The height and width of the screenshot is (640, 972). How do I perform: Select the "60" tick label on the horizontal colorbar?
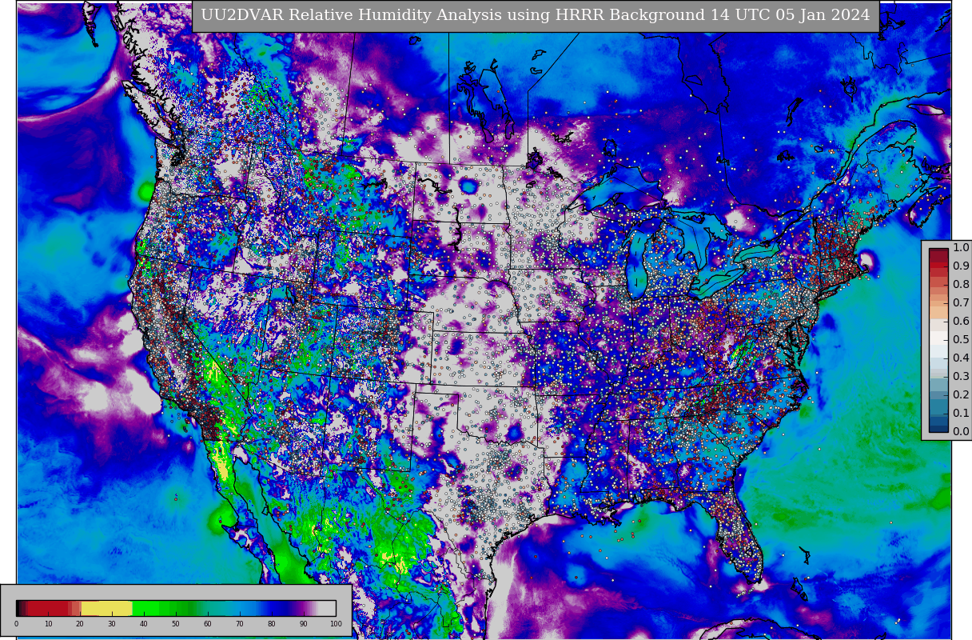pos(208,624)
